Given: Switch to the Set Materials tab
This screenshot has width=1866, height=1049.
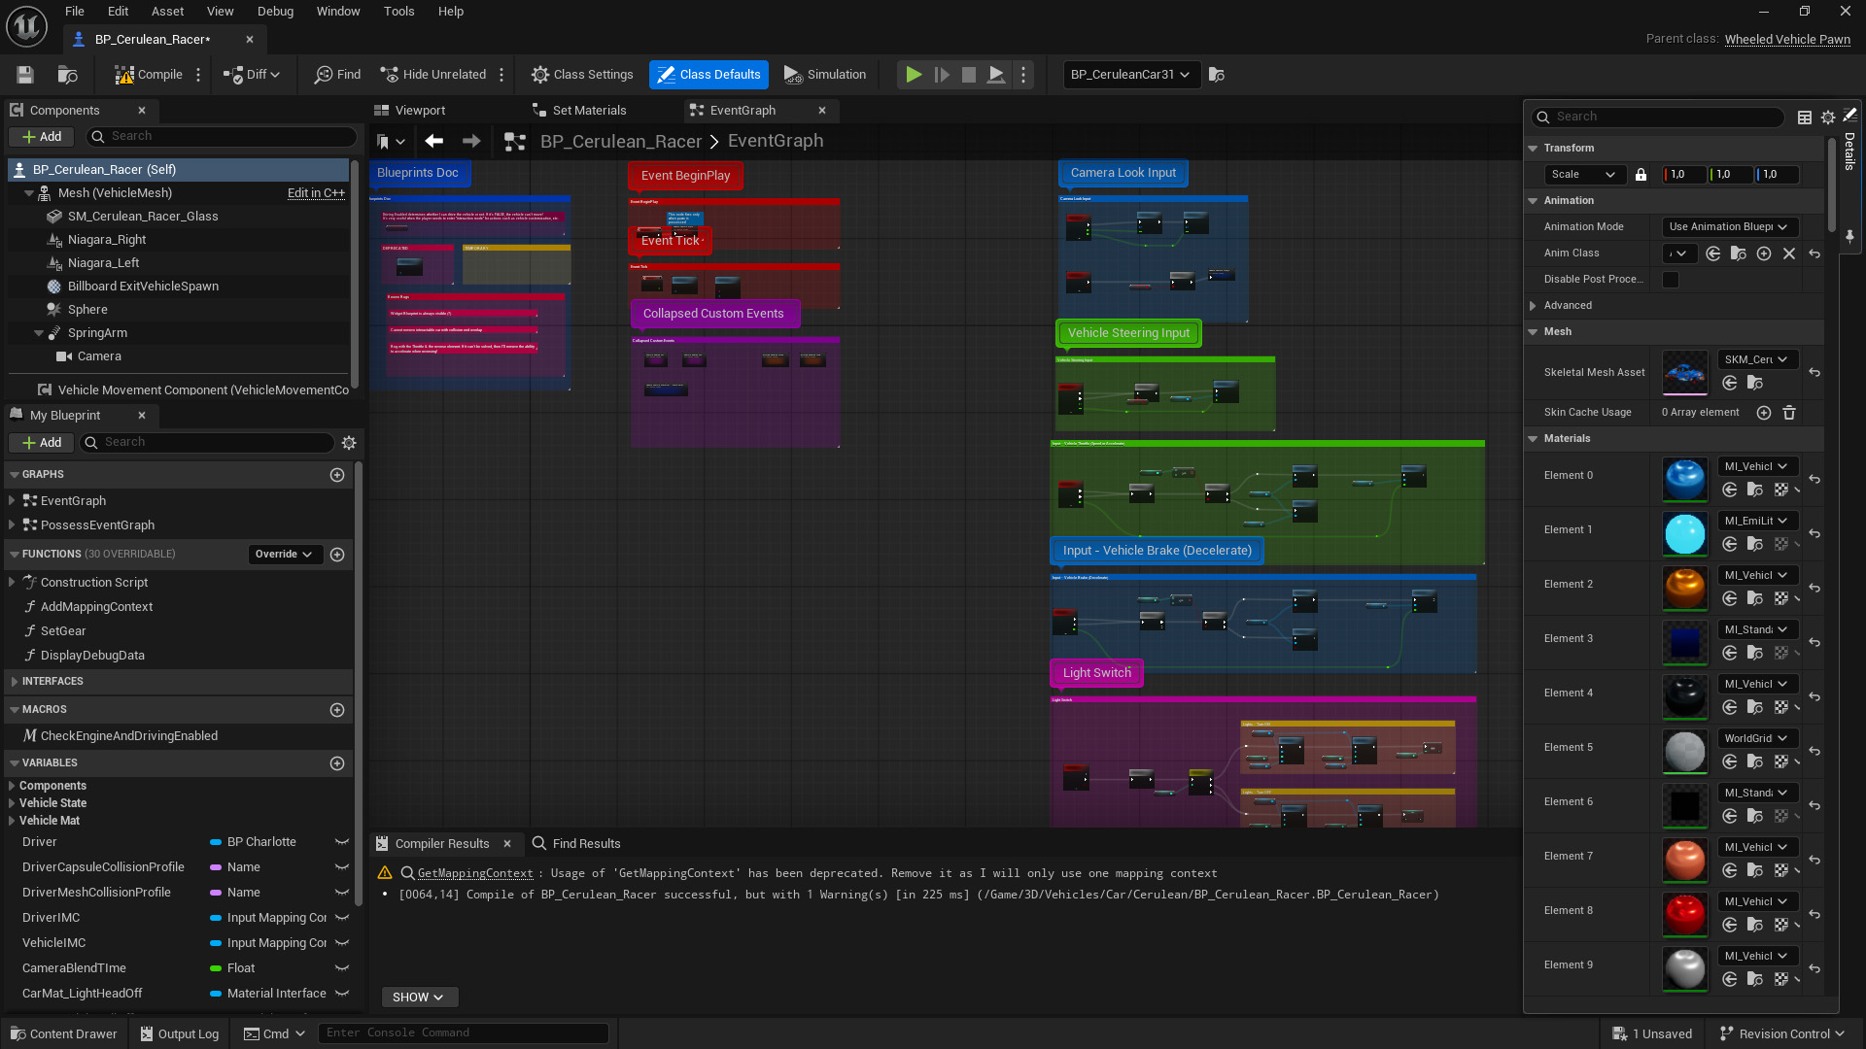Looking at the screenshot, I should pos(589,111).
